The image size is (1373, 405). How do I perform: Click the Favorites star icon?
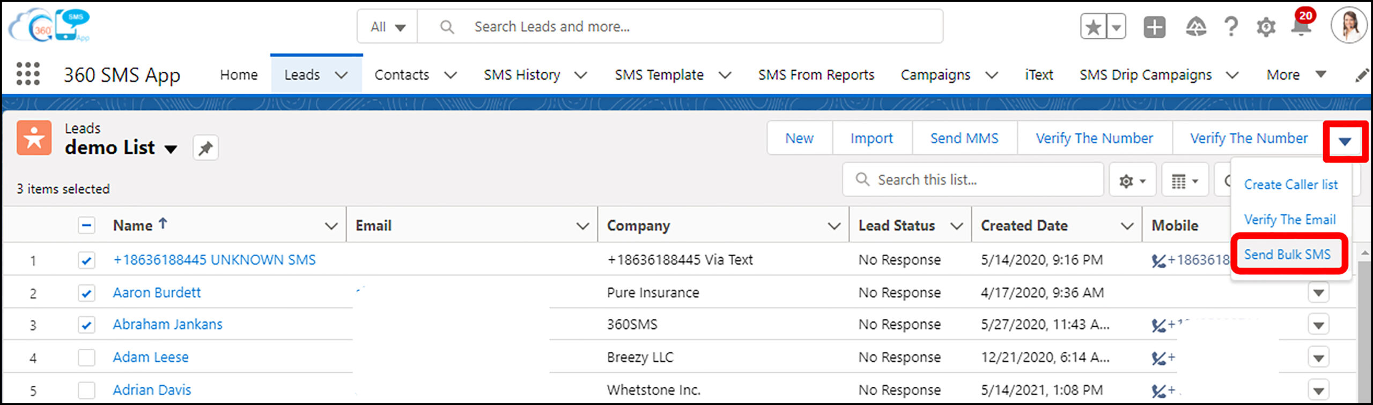tap(1093, 27)
